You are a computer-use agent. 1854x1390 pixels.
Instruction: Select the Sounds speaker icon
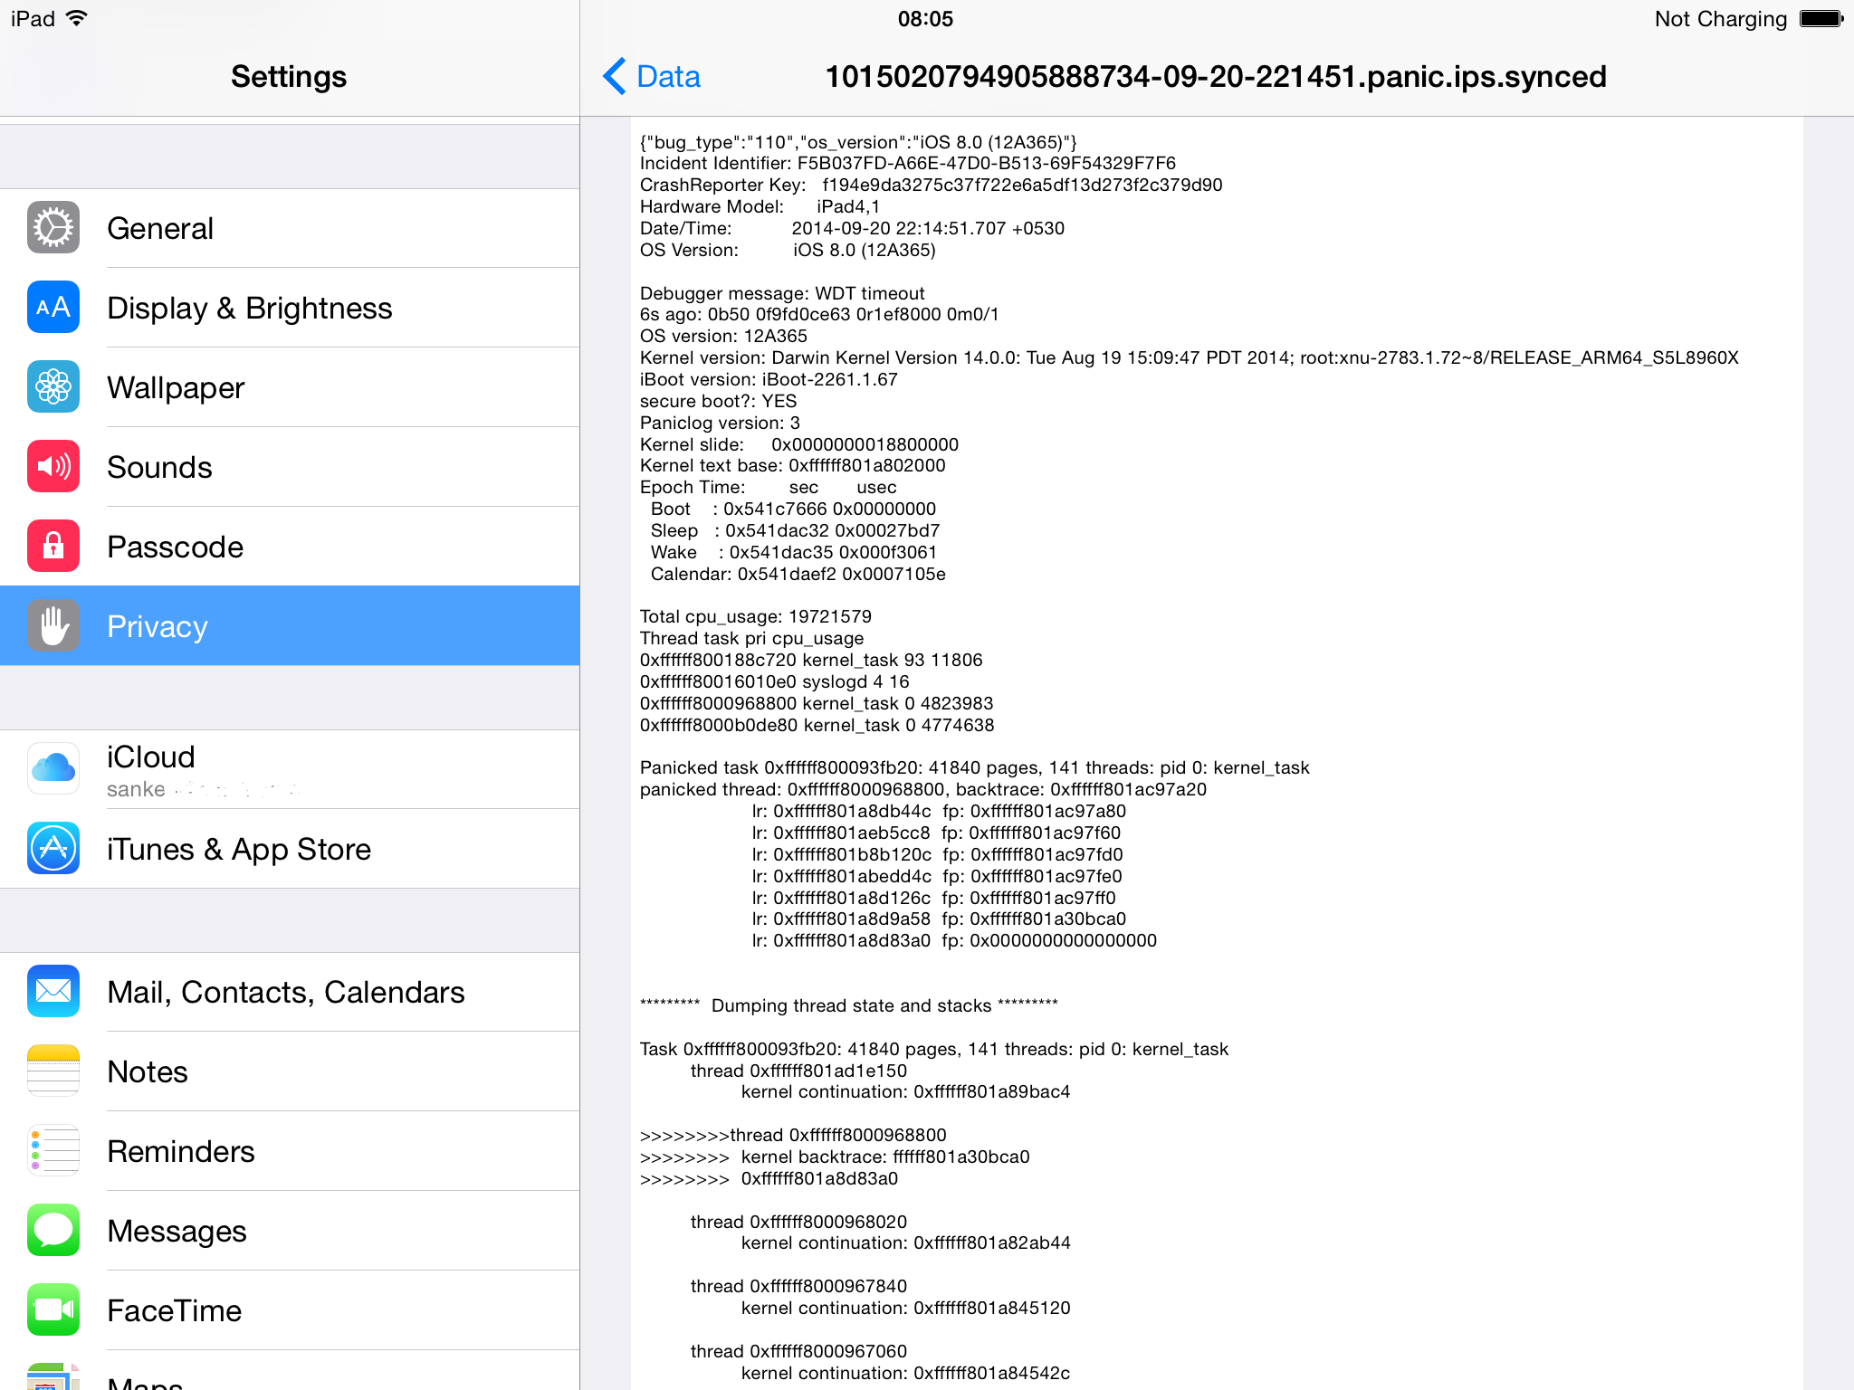[53, 467]
